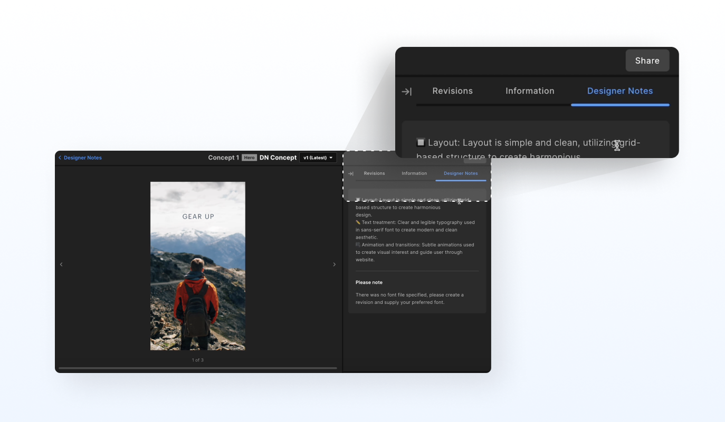Click the horizontal scrollbar below the preview

[198, 368]
